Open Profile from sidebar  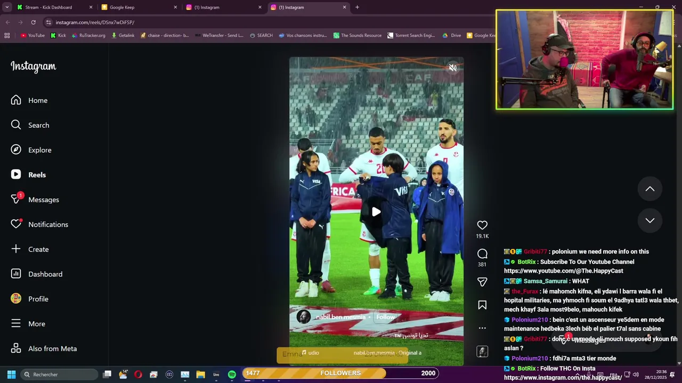(30, 299)
